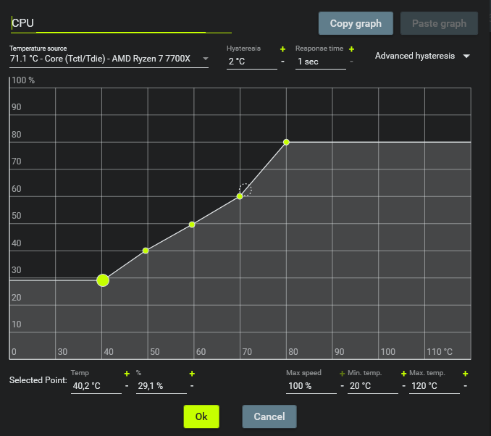This screenshot has height=436, width=491.
Task: Increase Selected Point Temp with plus
Action: click(x=127, y=374)
